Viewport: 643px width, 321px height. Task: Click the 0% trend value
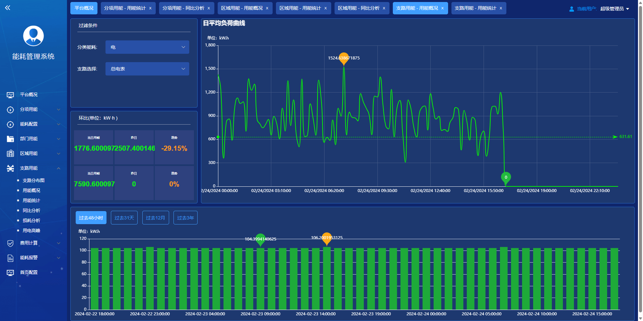(174, 184)
